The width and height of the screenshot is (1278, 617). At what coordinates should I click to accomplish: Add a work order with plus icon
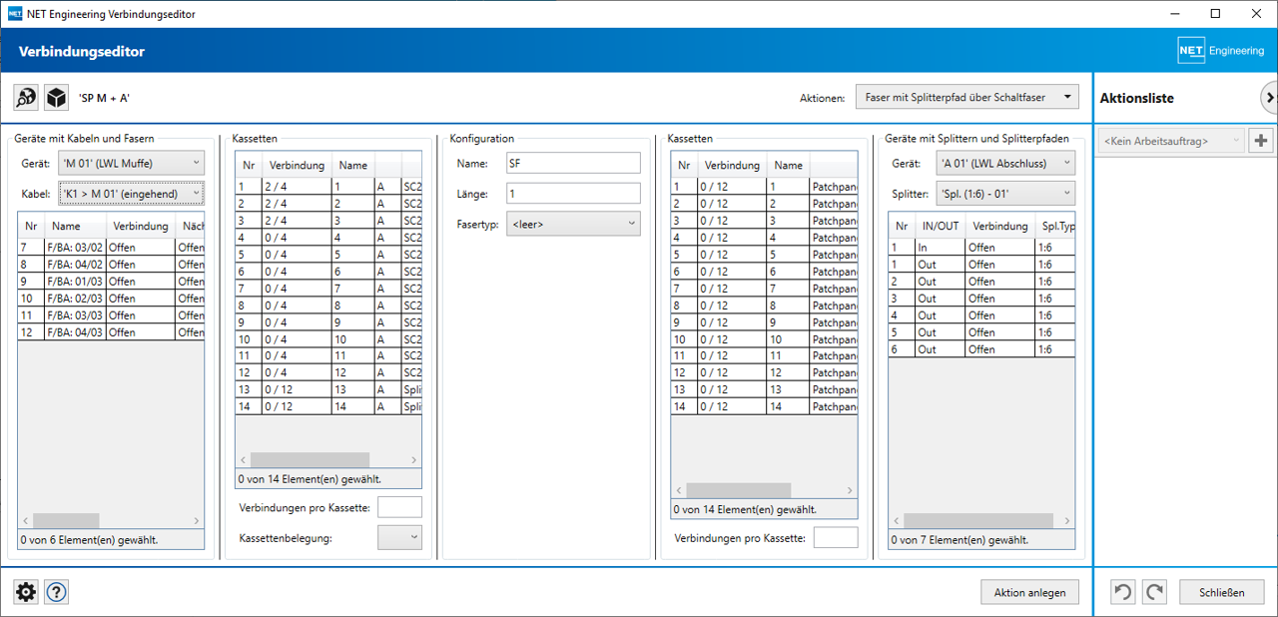pos(1261,141)
